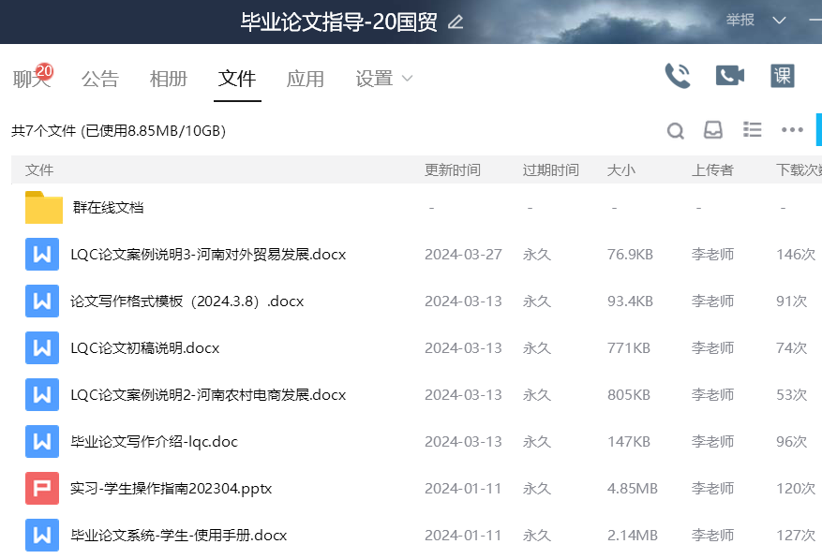The image size is (822, 559).
Task: Open 论文写作格式模板 (2024.3.8) .docx
Action: 187,302
